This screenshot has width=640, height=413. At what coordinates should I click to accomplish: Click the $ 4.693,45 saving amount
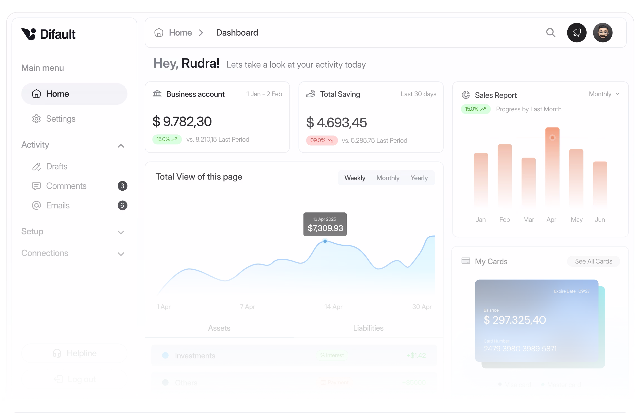[x=336, y=123]
